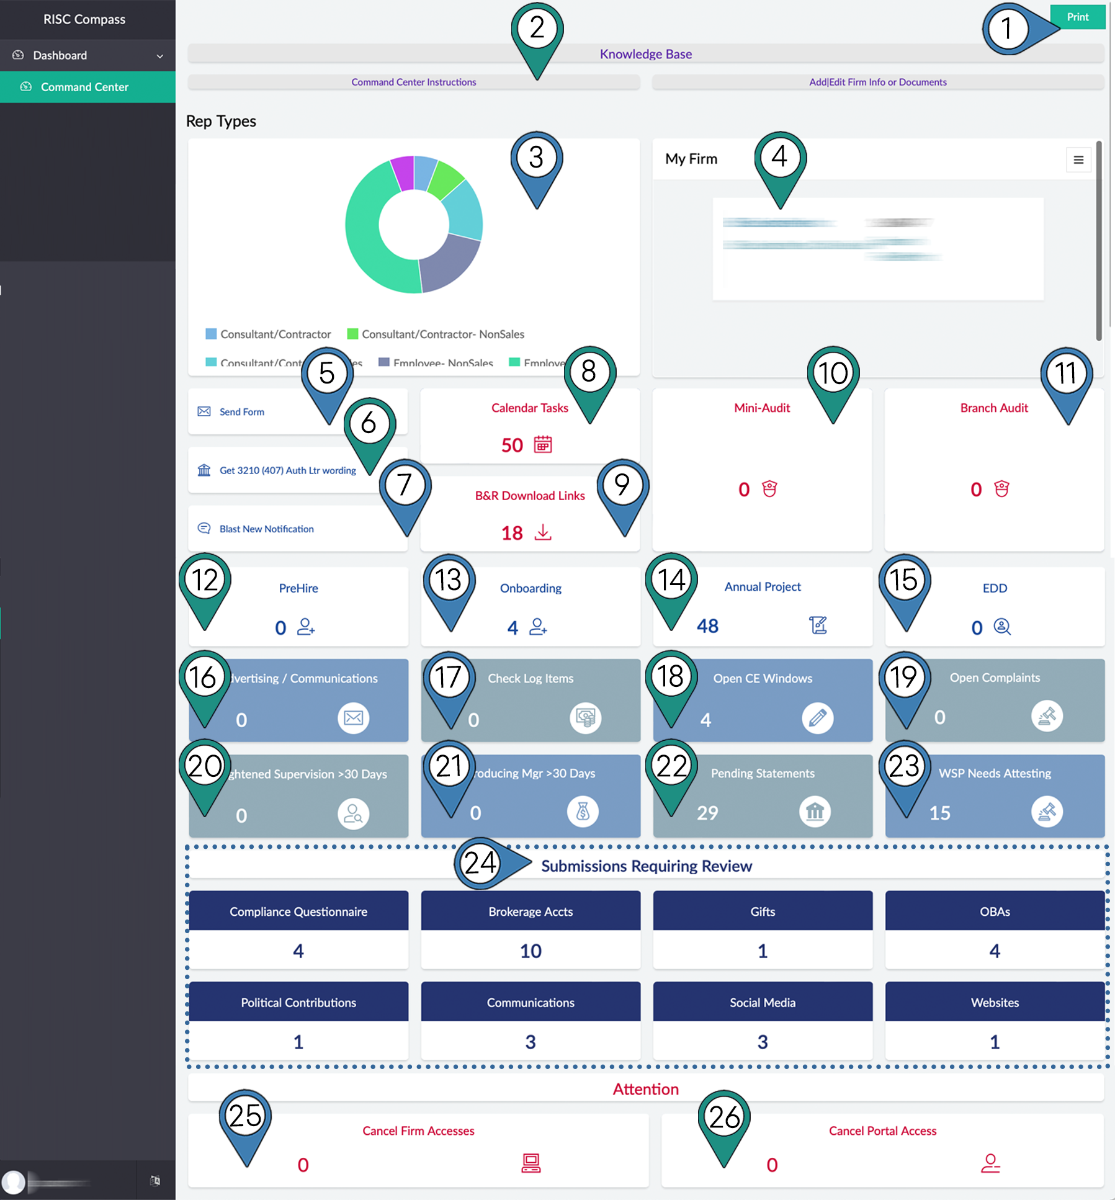
Task: Click the Employee- NonSales purple legend swatch
Action: tap(384, 362)
